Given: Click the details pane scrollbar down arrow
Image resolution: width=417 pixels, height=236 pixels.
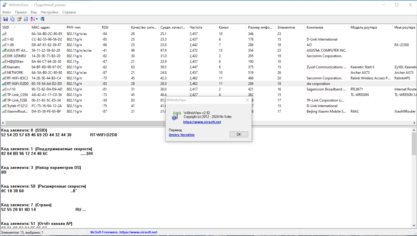Looking at the screenshot, I should tap(414, 225).
